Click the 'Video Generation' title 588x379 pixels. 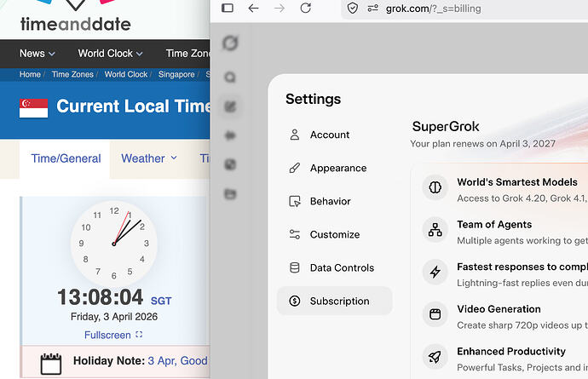[499, 309]
